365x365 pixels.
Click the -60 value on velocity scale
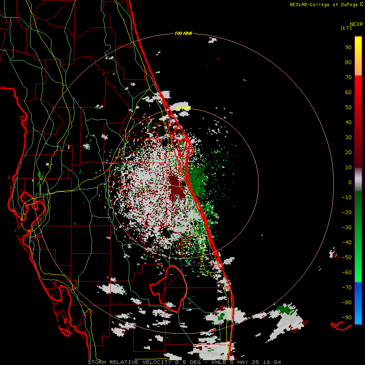pyautogui.click(x=347, y=273)
